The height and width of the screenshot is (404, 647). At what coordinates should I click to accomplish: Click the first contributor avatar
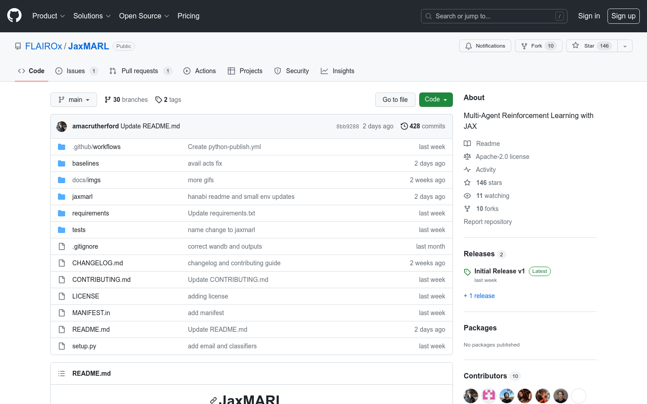pos(471,396)
